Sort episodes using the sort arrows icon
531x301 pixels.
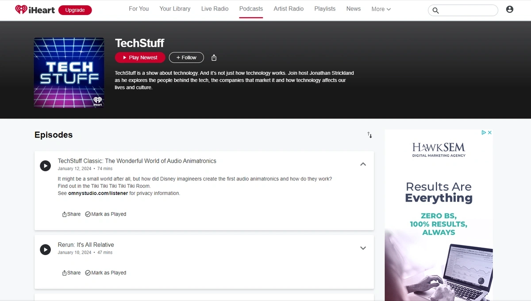369,135
